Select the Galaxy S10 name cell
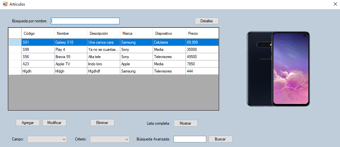The height and width of the screenshot is (147, 340). (71, 42)
